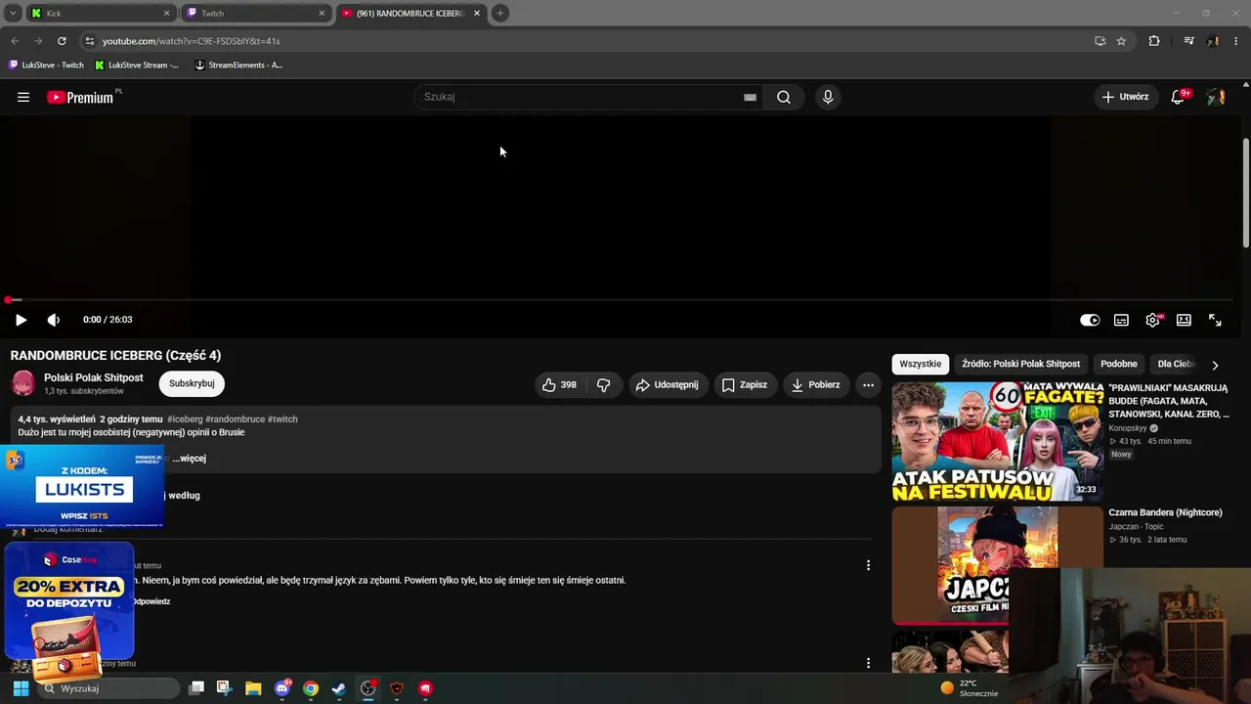The width and height of the screenshot is (1251, 704).
Task: Open the Chrome three-dot menu
Action: click(x=1236, y=41)
